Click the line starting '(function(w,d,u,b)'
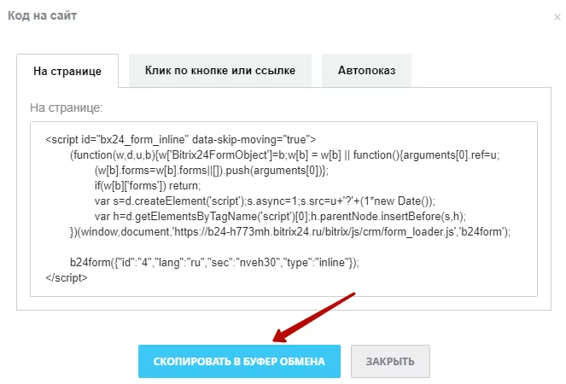 (x=285, y=155)
